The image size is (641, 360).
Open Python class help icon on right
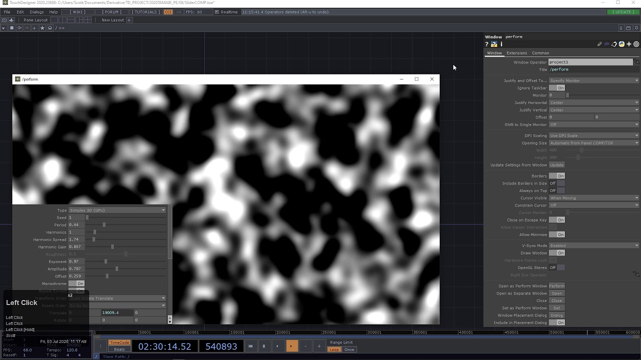point(621,44)
